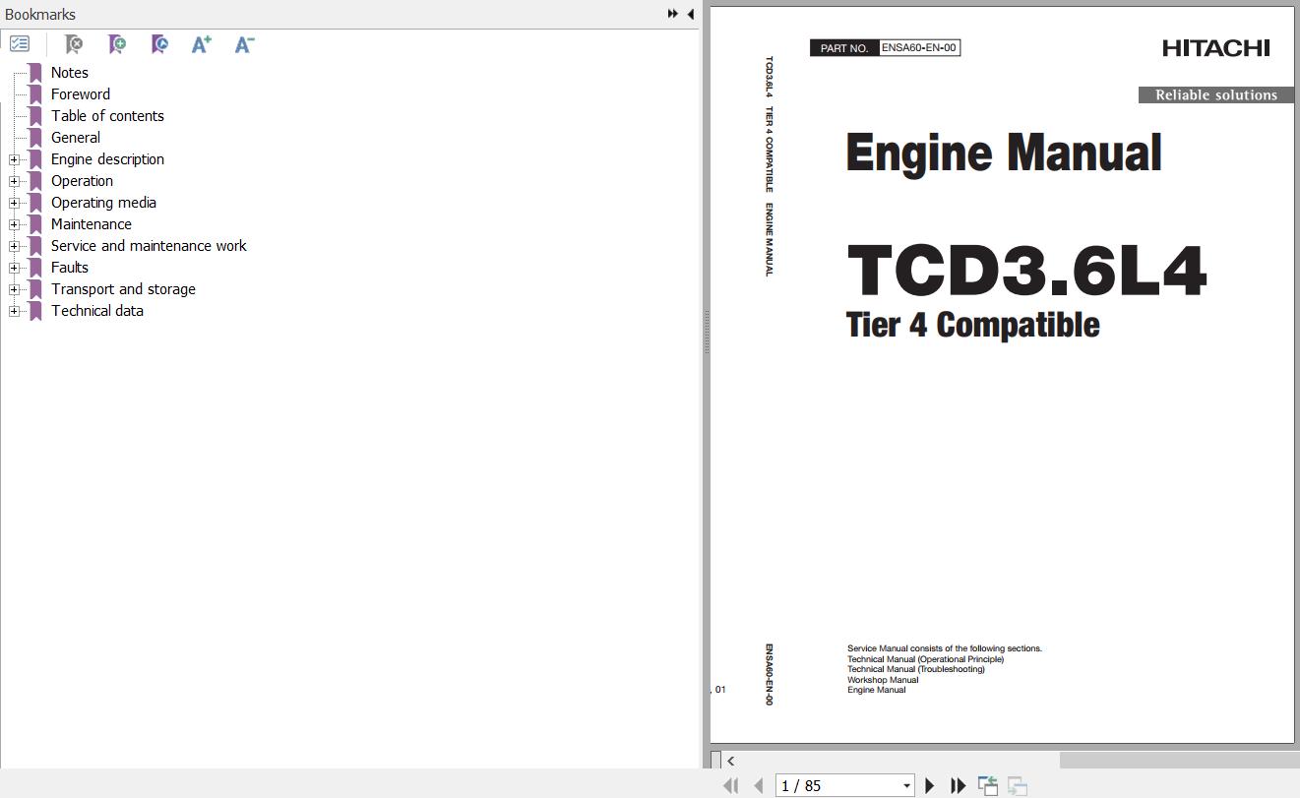Click the find current bookmark icon

[159, 44]
